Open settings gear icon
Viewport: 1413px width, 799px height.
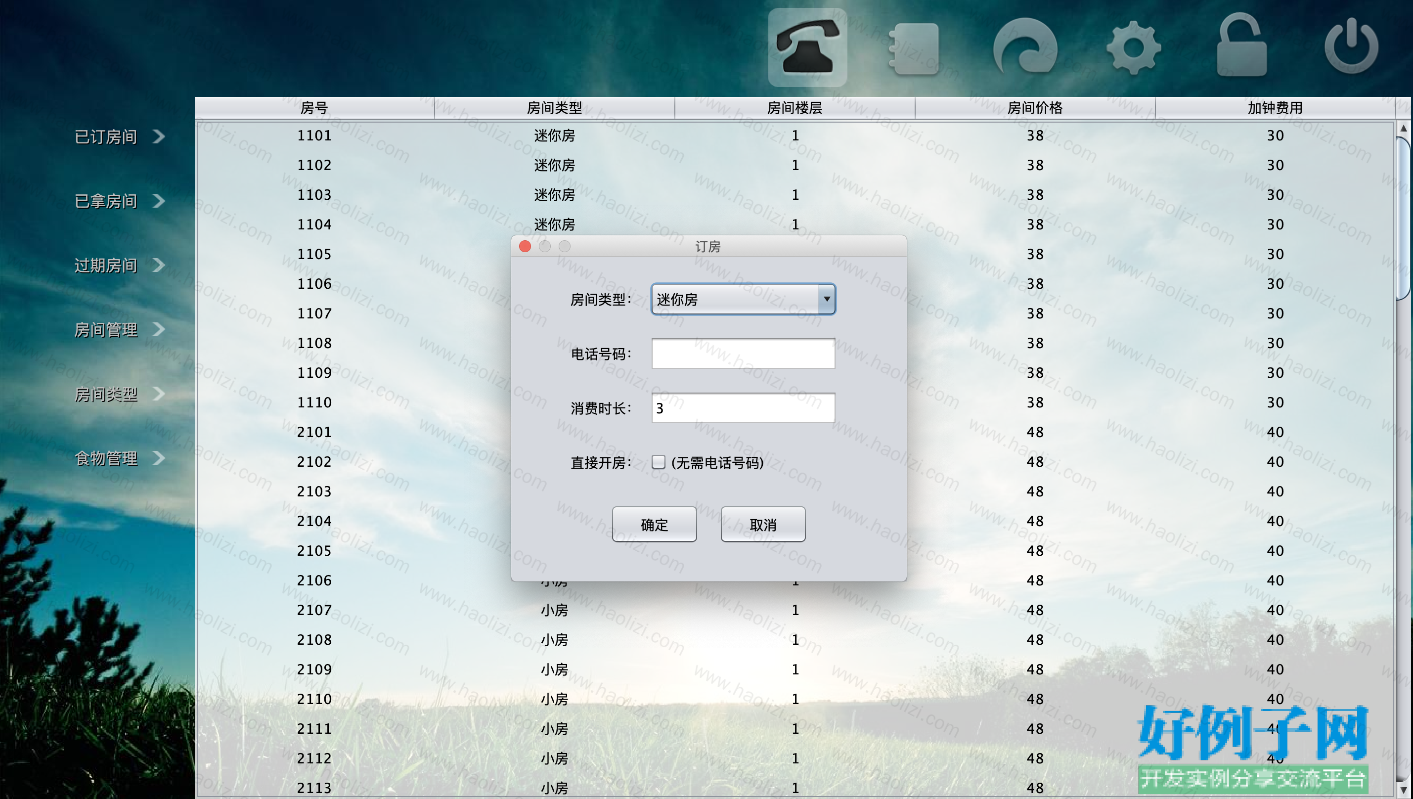(x=1133, y=48)
